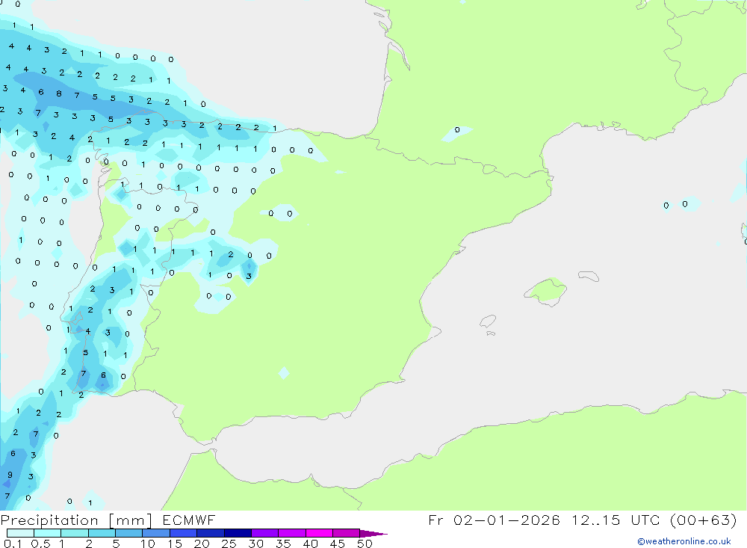Click the legend label '0.1'
This screenshot has height=548, width=747.
tap(13, 544)
